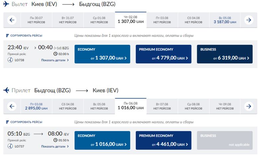Select Friday 03.08 return tab priced 2 895,00
This screenshot has width=259, height=155.
pyautogui.click(x=36, y=106)
